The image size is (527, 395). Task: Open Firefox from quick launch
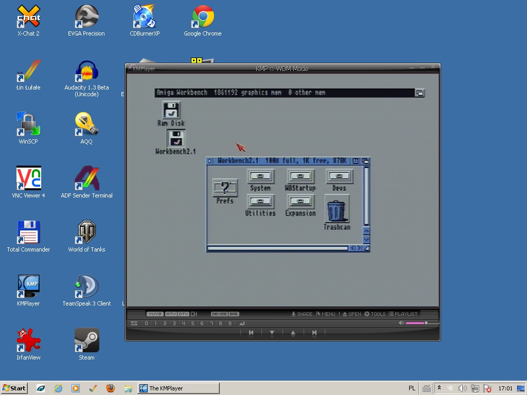tap(110, 388)
